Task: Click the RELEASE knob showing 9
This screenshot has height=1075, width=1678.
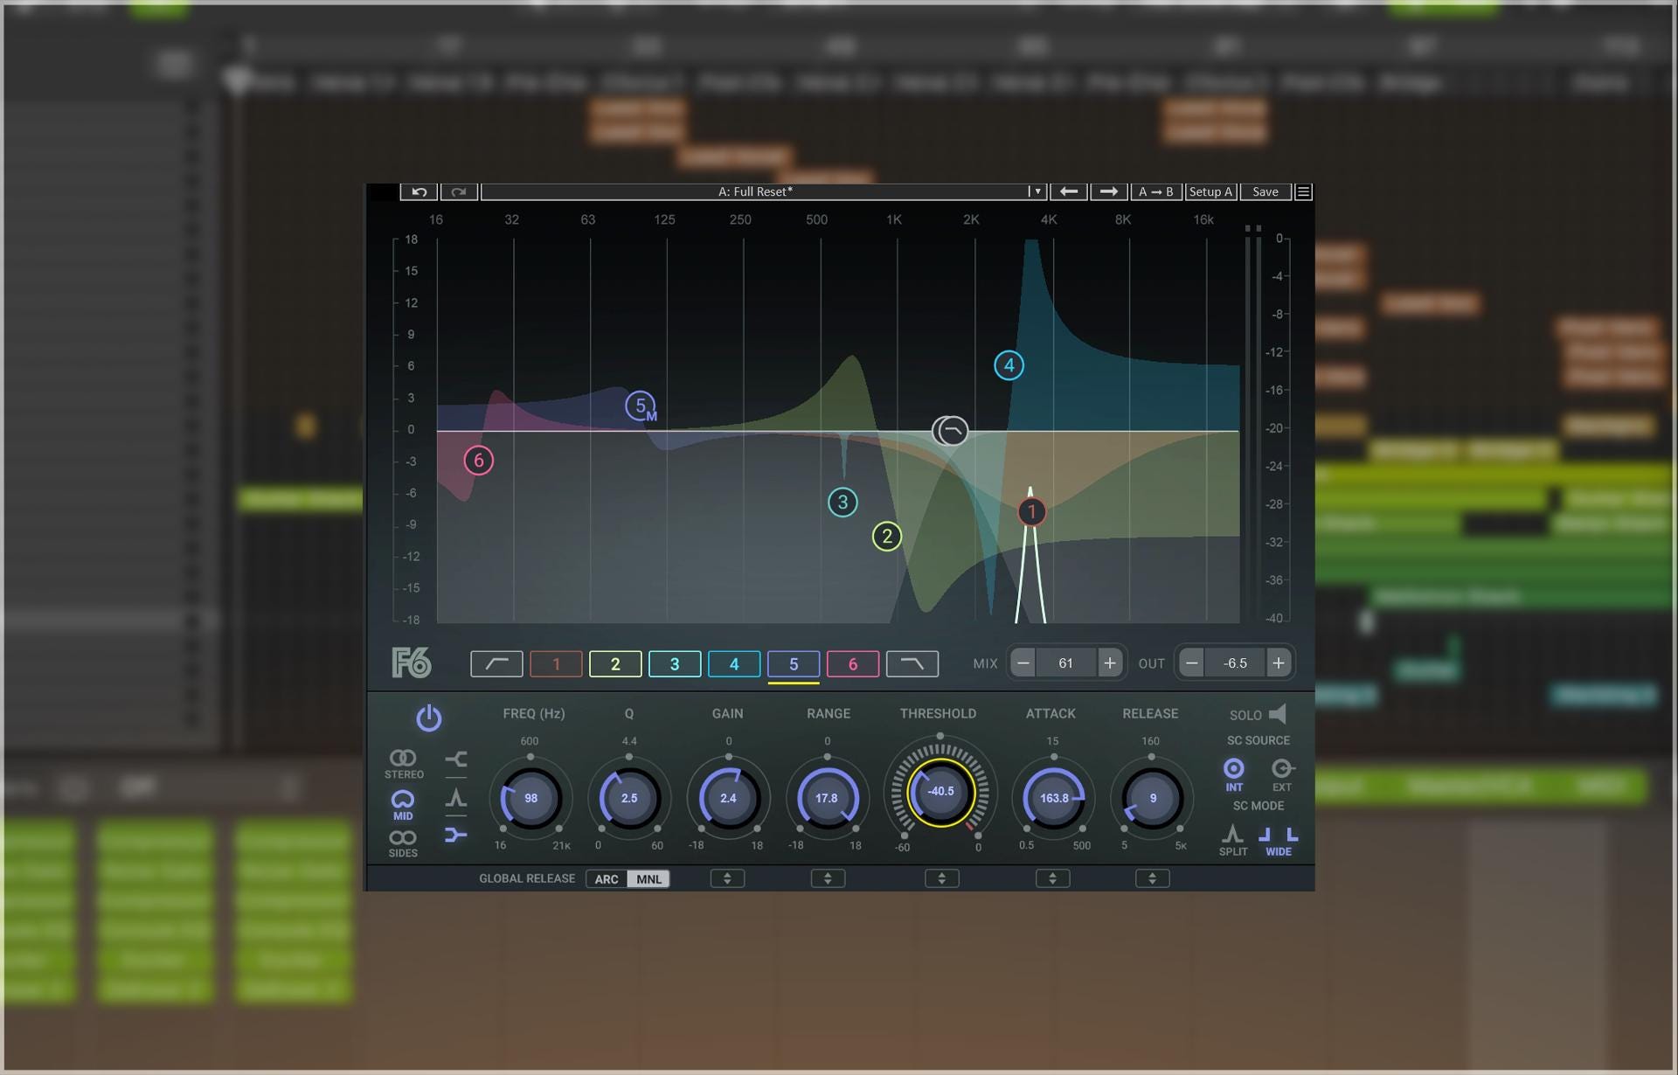Action: point(1152,798)
